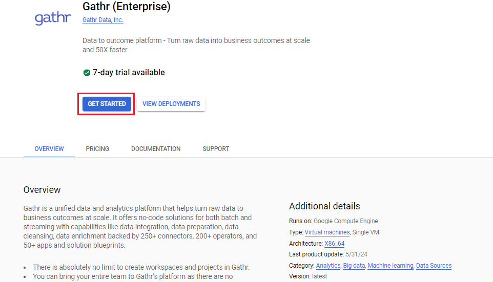Select the OVERVIEW tab
493x282 pixels.
(x=49, y=149)
